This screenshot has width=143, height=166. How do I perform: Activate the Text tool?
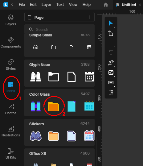[x=111, y=53]
